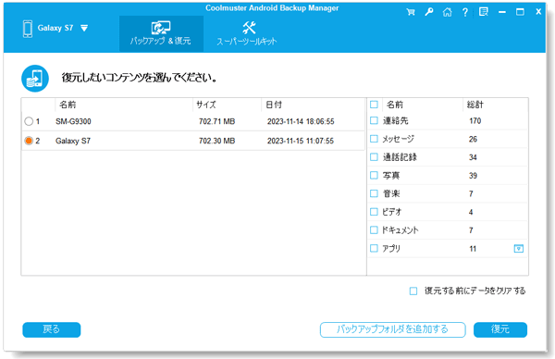The height and width of the screenshot is (359, 555).
Task: Click the key registration icon
Action: 429,12
